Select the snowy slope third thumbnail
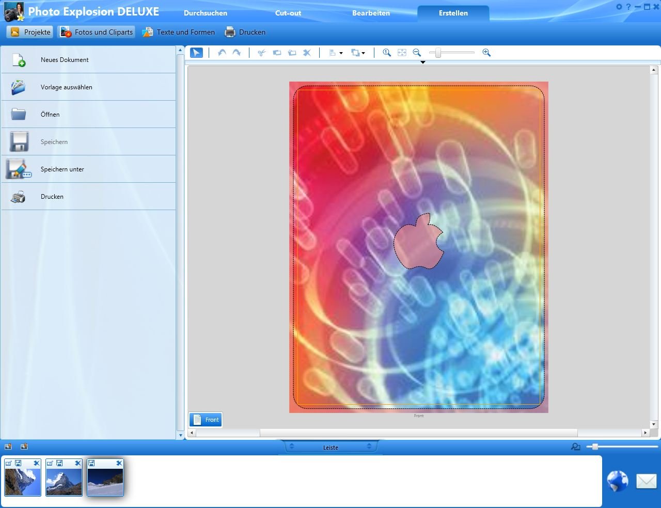661x508 pixels. (x=105, y=482)
